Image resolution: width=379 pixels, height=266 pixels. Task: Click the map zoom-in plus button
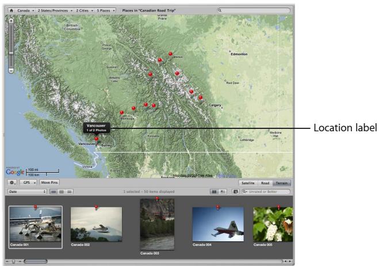pyautogui.click(x=11, y=21)
